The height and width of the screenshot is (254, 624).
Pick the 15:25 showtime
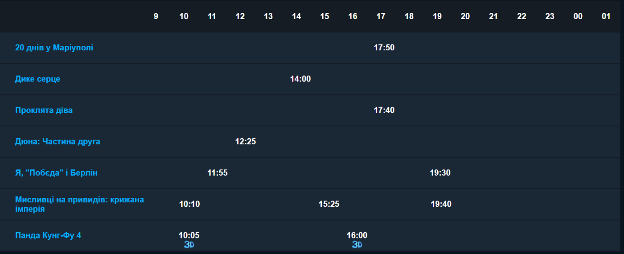(329, 204)
